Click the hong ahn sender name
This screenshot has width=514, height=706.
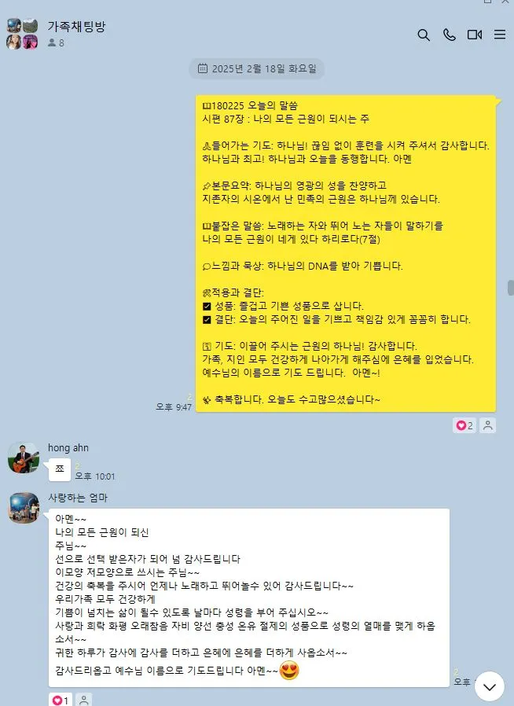pyautogui.click(x=68, y=448)
